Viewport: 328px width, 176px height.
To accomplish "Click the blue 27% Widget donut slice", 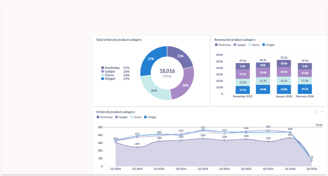I will pyautogui.click(x=152, y=59).
